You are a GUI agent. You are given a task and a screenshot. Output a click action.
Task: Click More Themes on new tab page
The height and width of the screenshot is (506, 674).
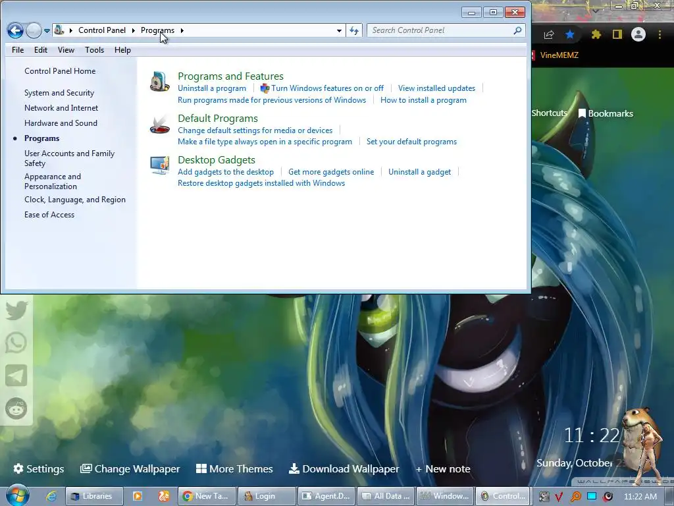click(x=234, y=468)
